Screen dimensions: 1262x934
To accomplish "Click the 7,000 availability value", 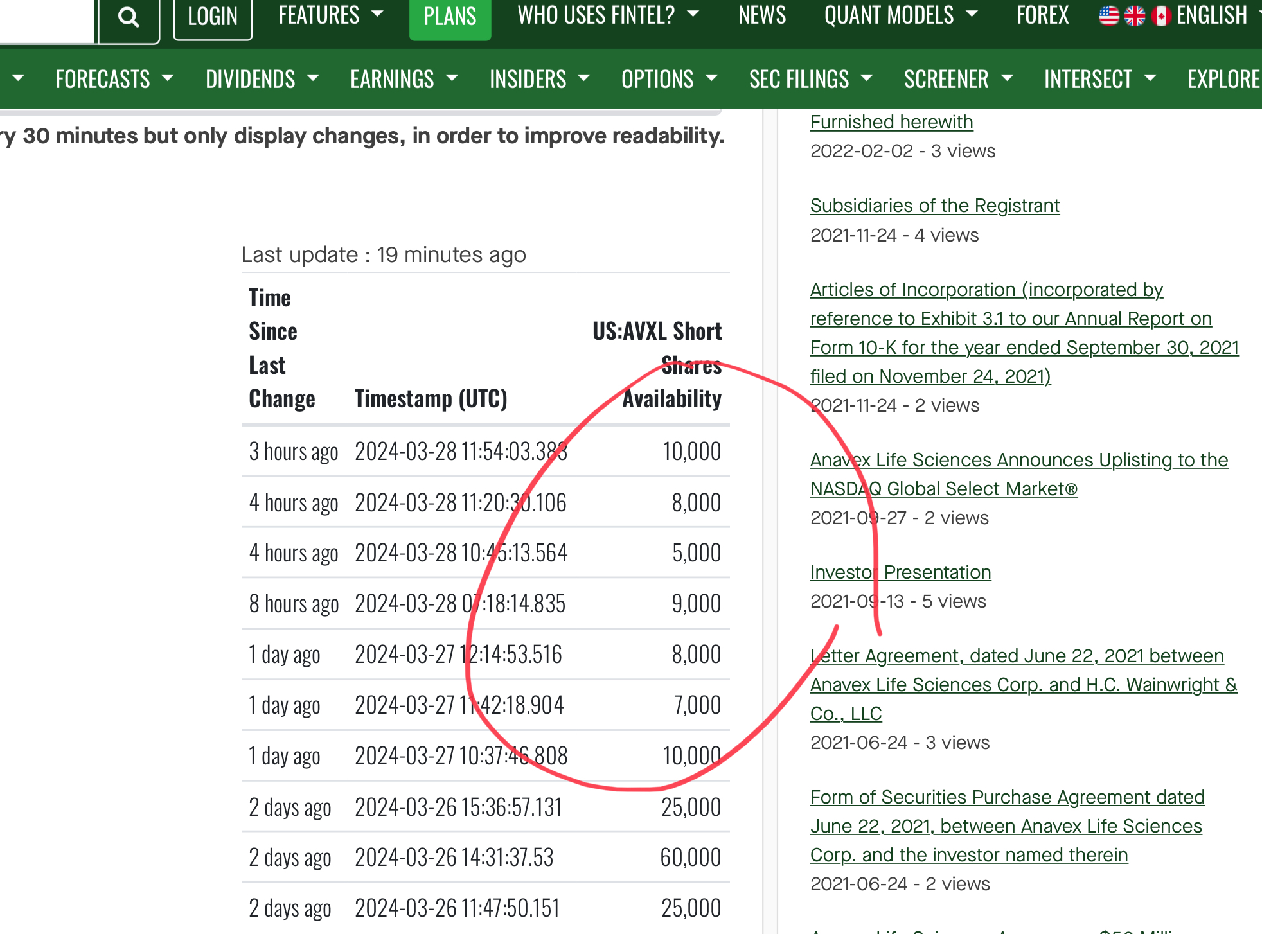I will pos(697,705).
